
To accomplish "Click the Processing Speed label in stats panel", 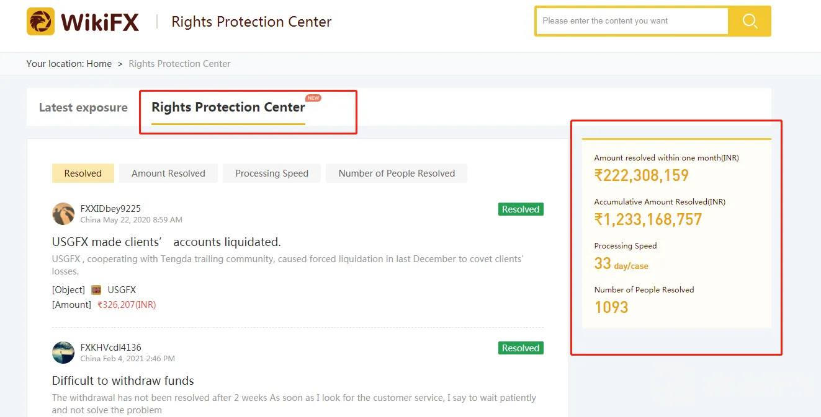I will (x=626, y=246).
